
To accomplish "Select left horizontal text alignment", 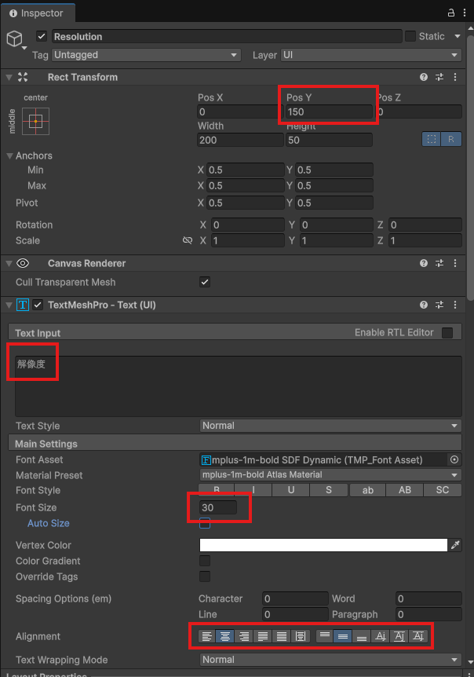I will tap(206, 636).
